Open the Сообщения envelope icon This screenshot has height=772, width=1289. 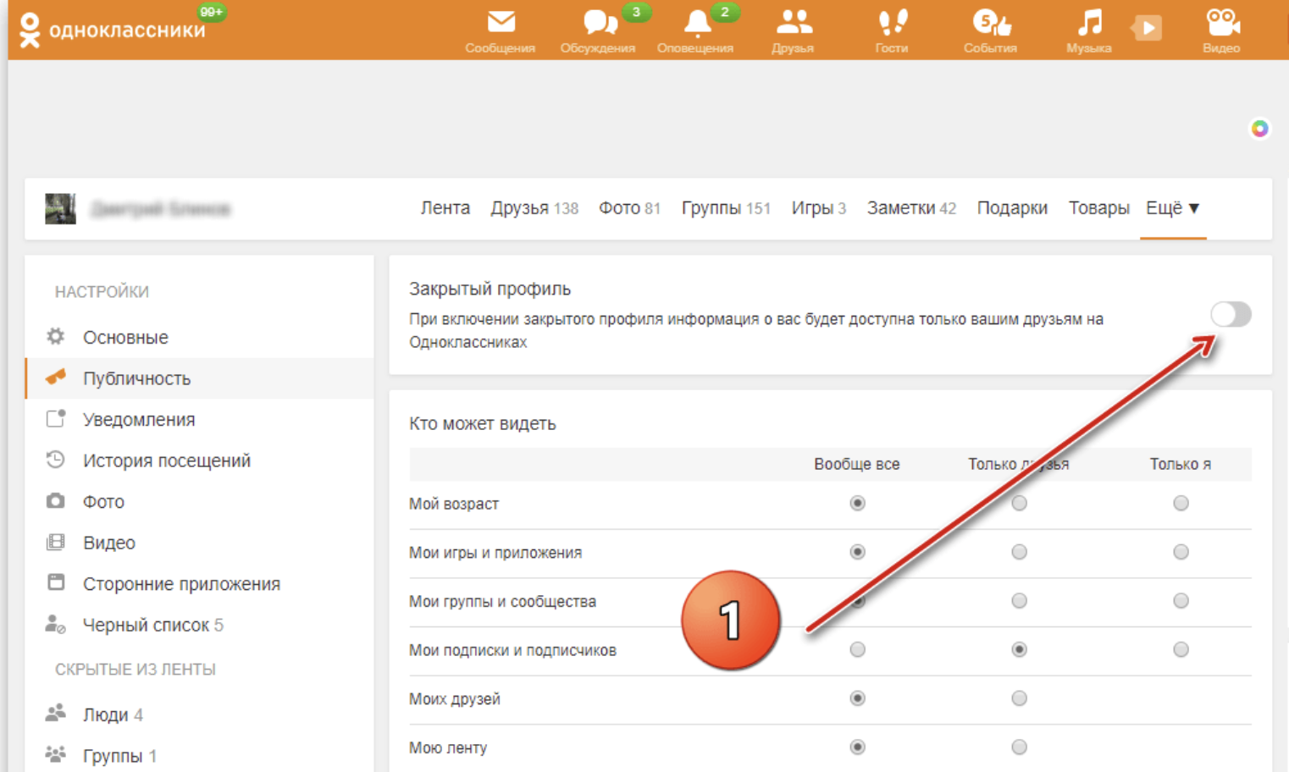(x=501, y=22)
